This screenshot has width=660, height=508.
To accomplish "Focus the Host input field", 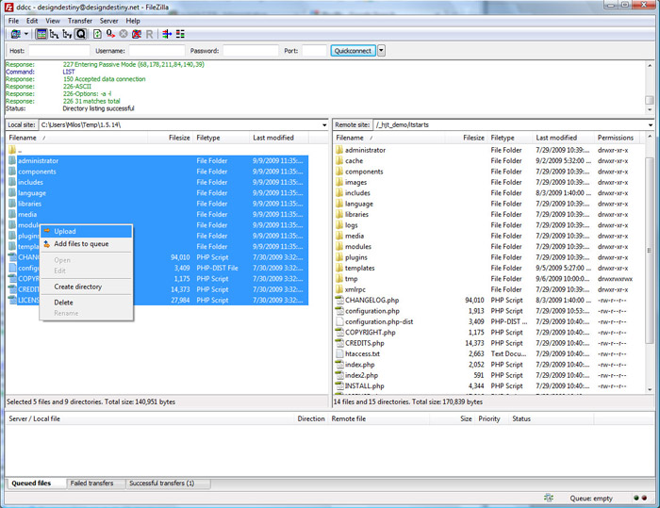I will click(x=58, y=51).
